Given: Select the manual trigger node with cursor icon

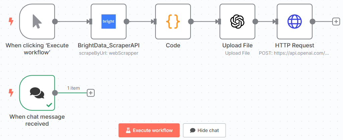Looking at the screenshot, I should pos(37,21).
